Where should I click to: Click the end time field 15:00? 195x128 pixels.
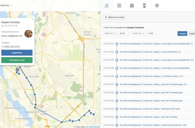151,34
